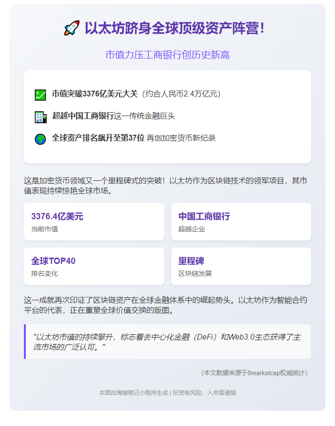Click the bold text 超越中国工商银行
Screen dimensions: 335x426
[83, 116]
